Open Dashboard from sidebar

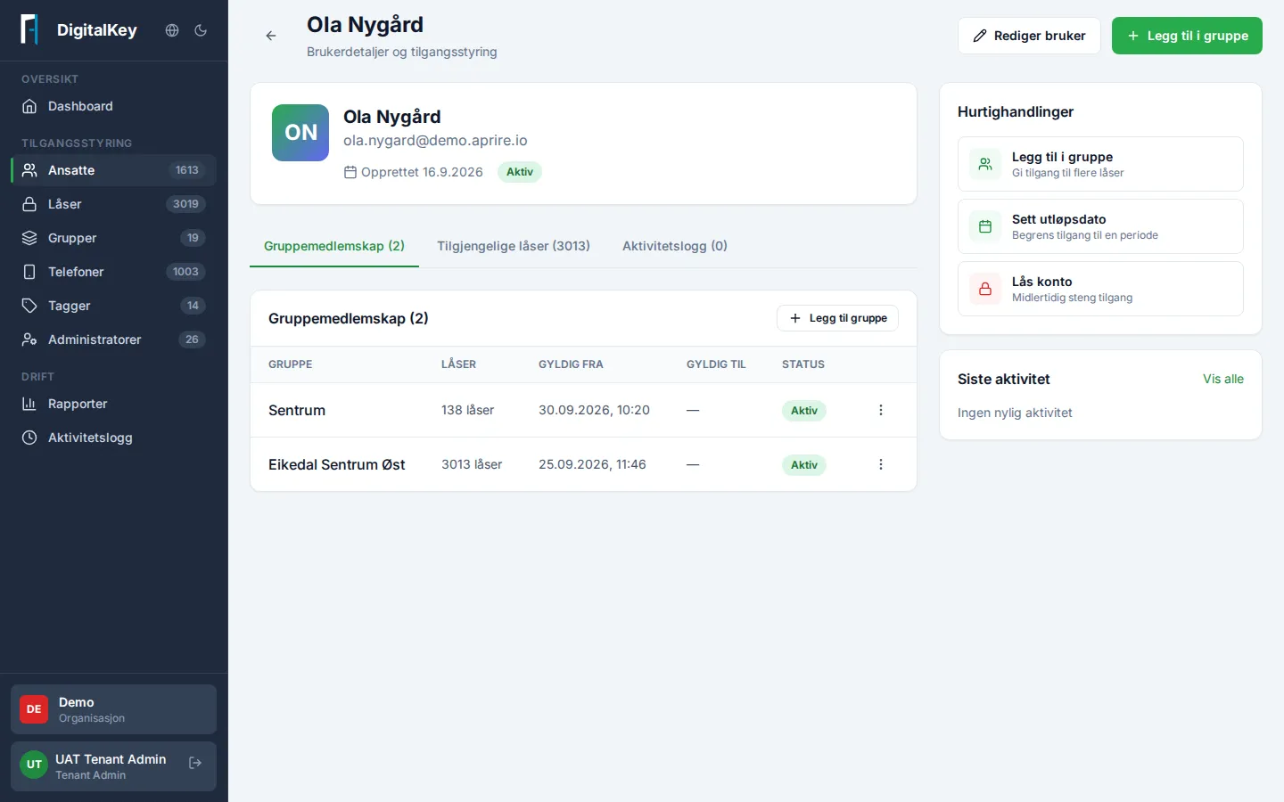(x=113, y=106)
